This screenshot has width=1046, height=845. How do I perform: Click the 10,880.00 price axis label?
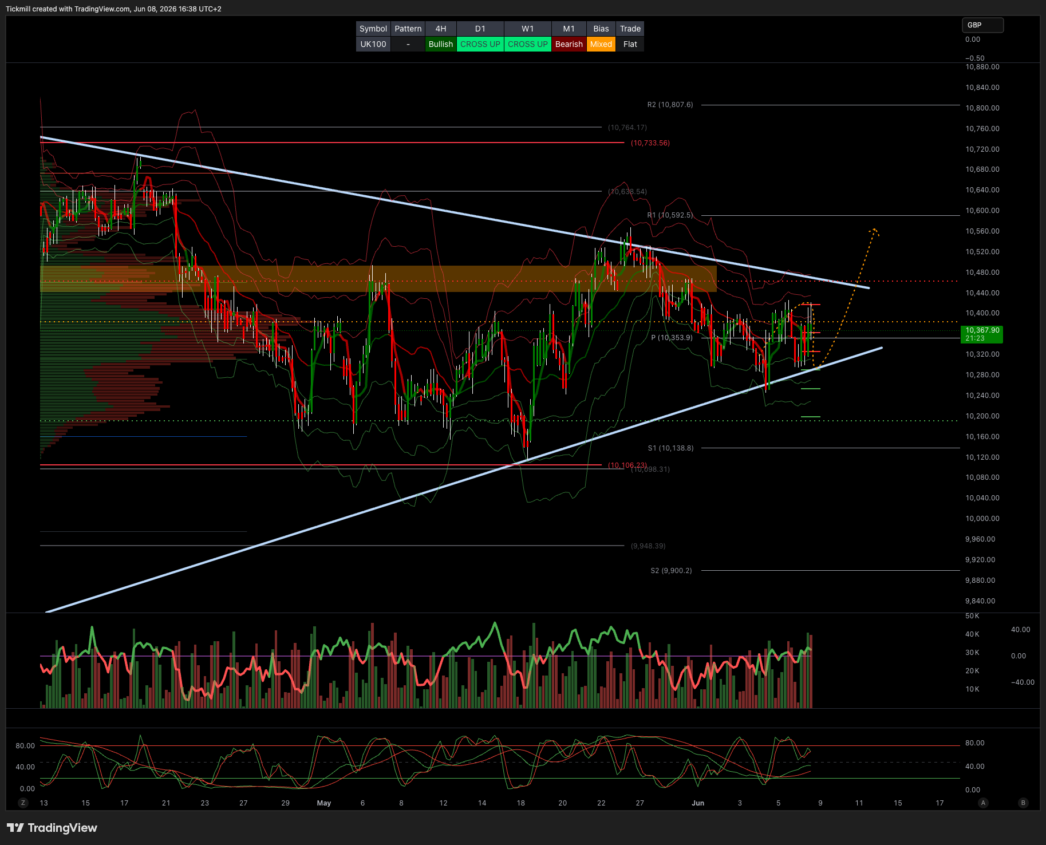[982, 67]
